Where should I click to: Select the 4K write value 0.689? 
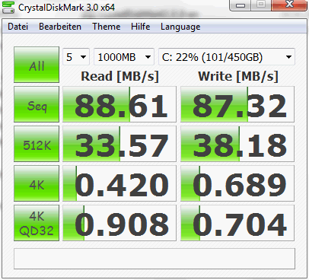237,183
